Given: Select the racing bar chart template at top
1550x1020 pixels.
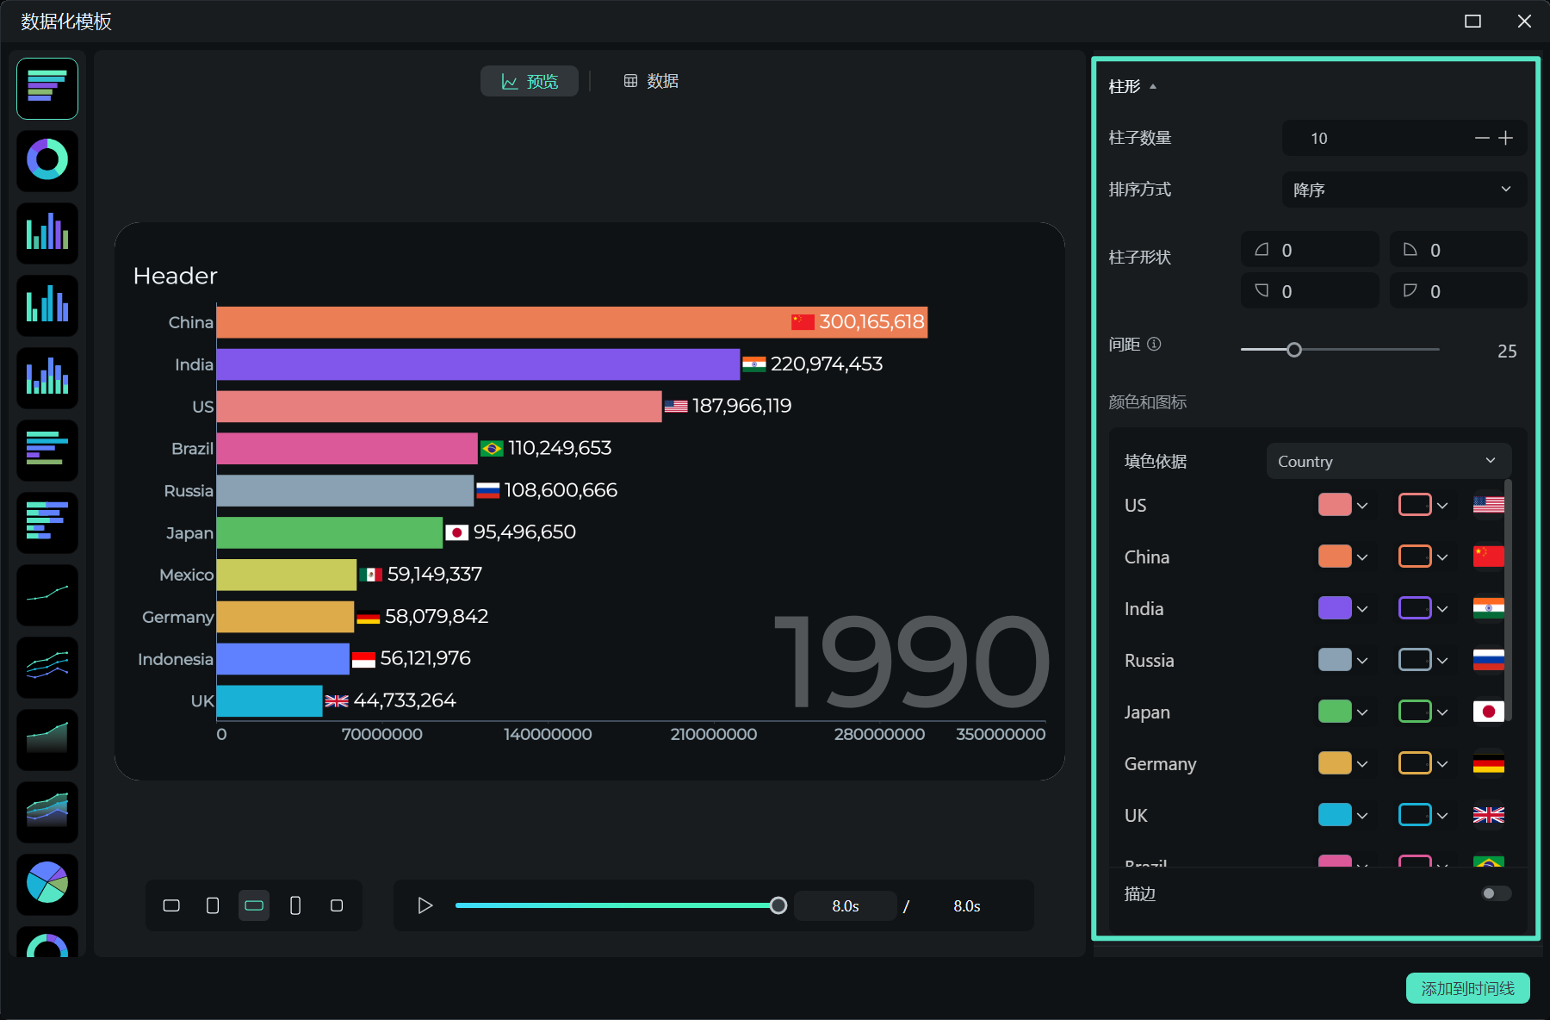Looking at the screenshot, I should (x=47, y=89).
